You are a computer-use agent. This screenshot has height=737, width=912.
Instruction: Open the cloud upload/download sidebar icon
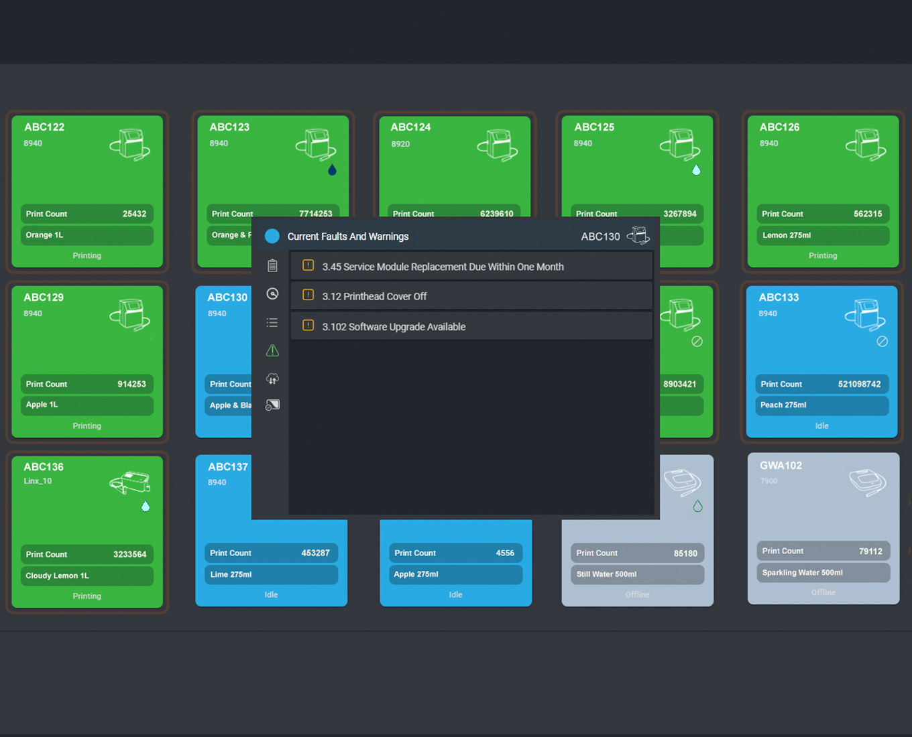[272, 379]
